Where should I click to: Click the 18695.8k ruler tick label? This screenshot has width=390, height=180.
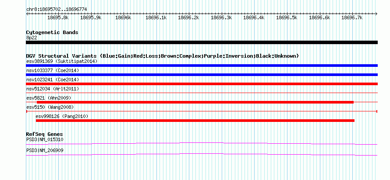(x=58, y=17)
